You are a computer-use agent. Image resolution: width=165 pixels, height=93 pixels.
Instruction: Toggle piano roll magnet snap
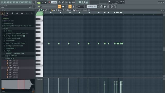[42, 10]
